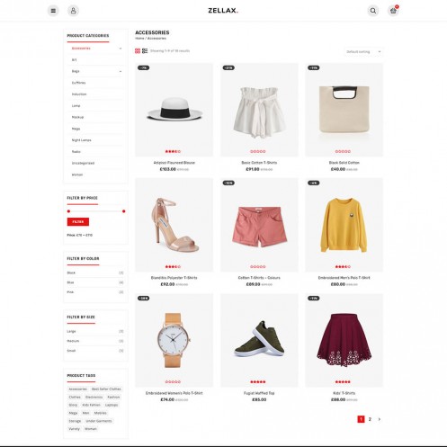Open the hamburger menu icon

[x=53, y=11]
